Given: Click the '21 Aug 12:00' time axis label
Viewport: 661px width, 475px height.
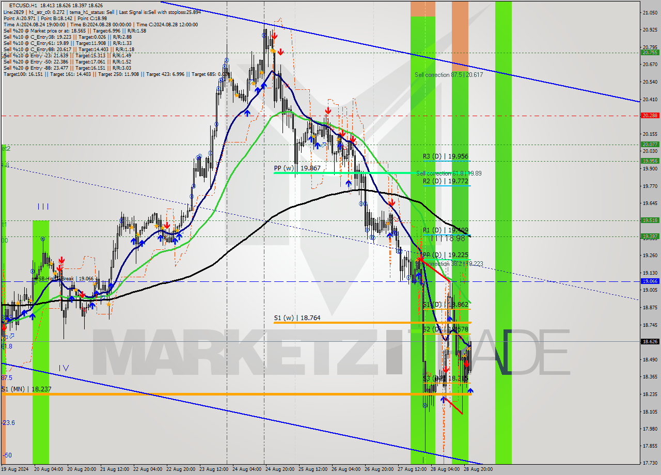Looking at the screenshot, I should point(116,469).
